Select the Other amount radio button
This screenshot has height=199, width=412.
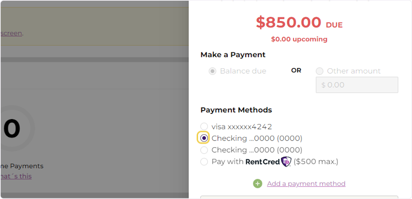click(x=319, y=71)
